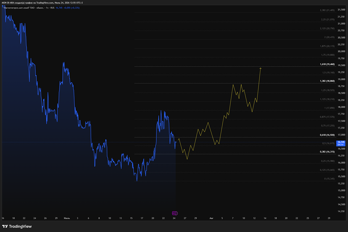Select date 24 near the earnings marker

(174, 218)
